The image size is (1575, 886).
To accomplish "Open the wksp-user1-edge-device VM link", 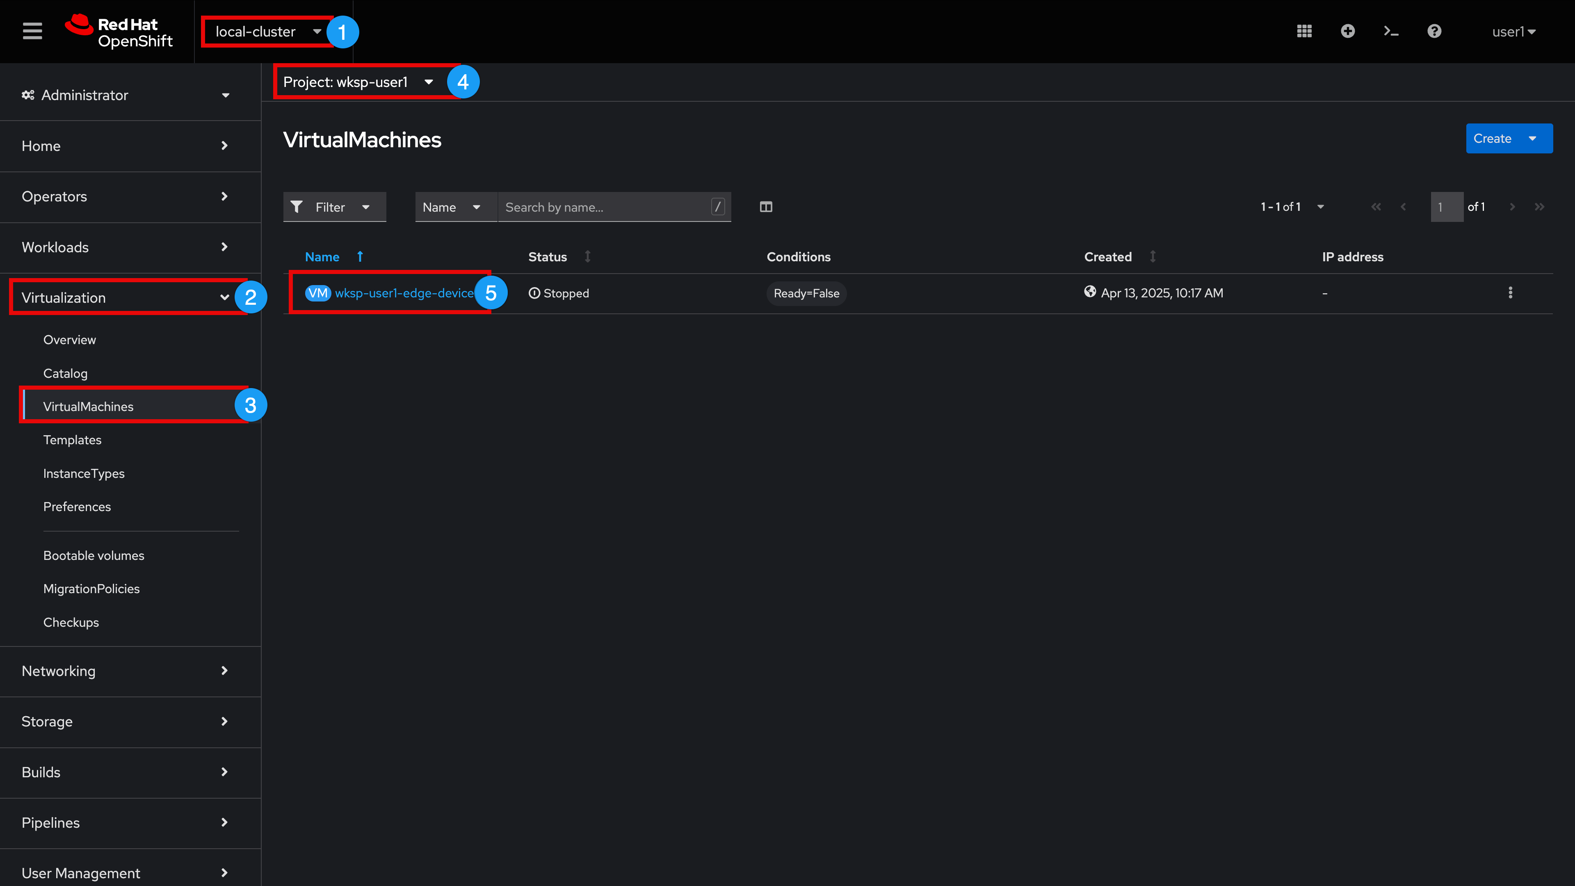I will pos(404,293).
